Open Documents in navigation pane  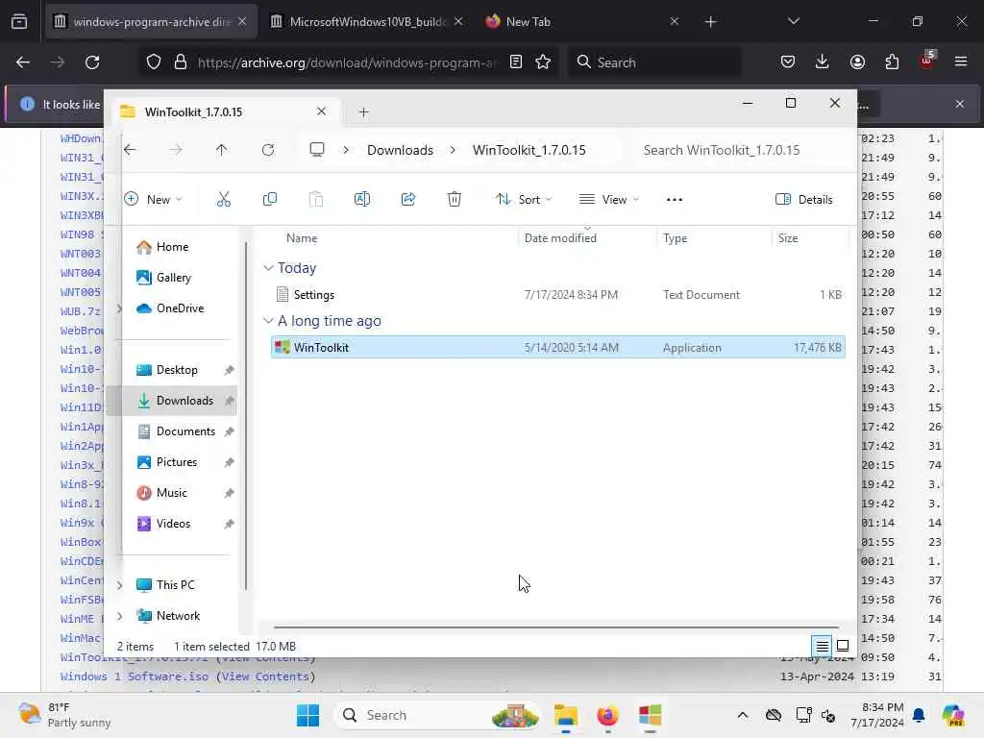(185, 431)
